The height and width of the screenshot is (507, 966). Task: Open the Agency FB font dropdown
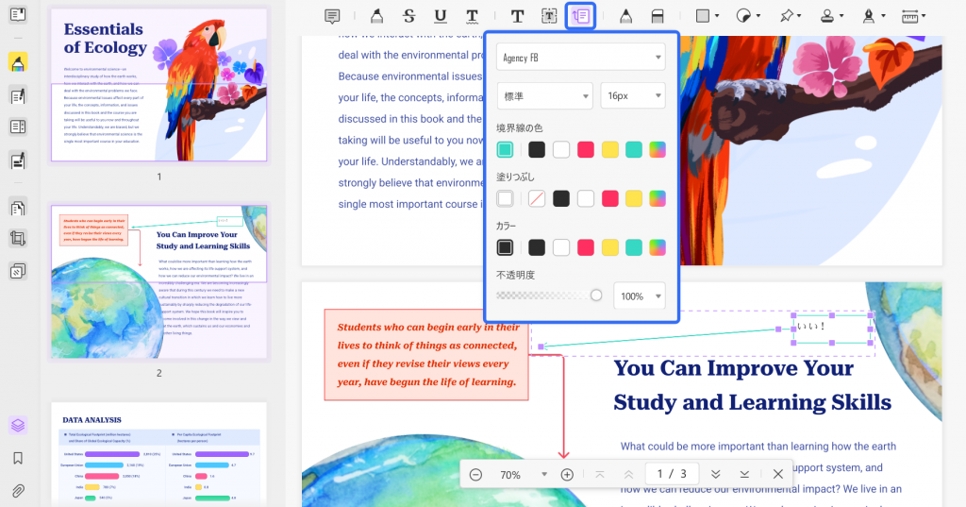[581, 58]
